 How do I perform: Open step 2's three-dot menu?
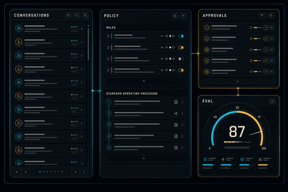click(182, 114)
